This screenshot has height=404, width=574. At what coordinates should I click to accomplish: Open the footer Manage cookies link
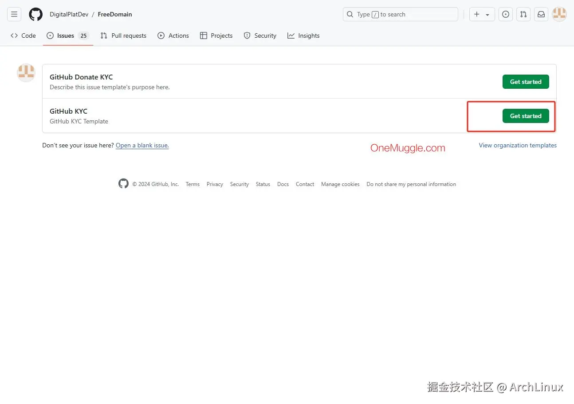[340, 184]
